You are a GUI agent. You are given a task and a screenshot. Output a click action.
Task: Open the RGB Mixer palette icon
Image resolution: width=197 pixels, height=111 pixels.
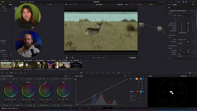tap(21, 73)
